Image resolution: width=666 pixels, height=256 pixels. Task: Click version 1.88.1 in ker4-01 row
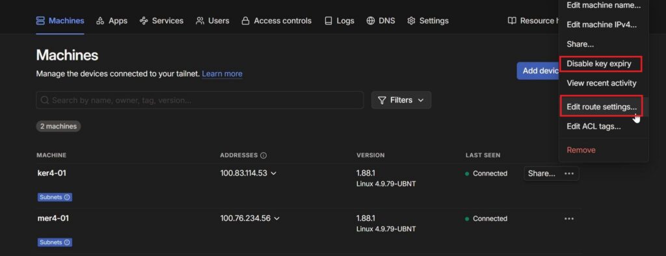(x=366, y=173)
